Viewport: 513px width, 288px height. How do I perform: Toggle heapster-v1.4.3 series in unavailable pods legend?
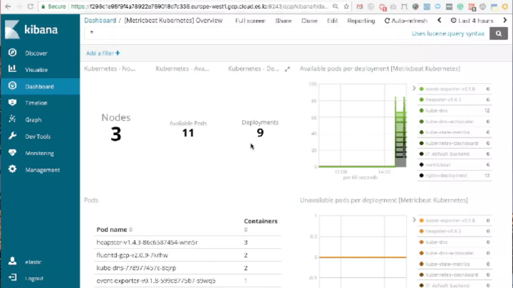[443, 231]
